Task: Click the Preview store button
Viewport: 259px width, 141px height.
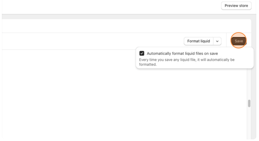Action: pos(236,6)
